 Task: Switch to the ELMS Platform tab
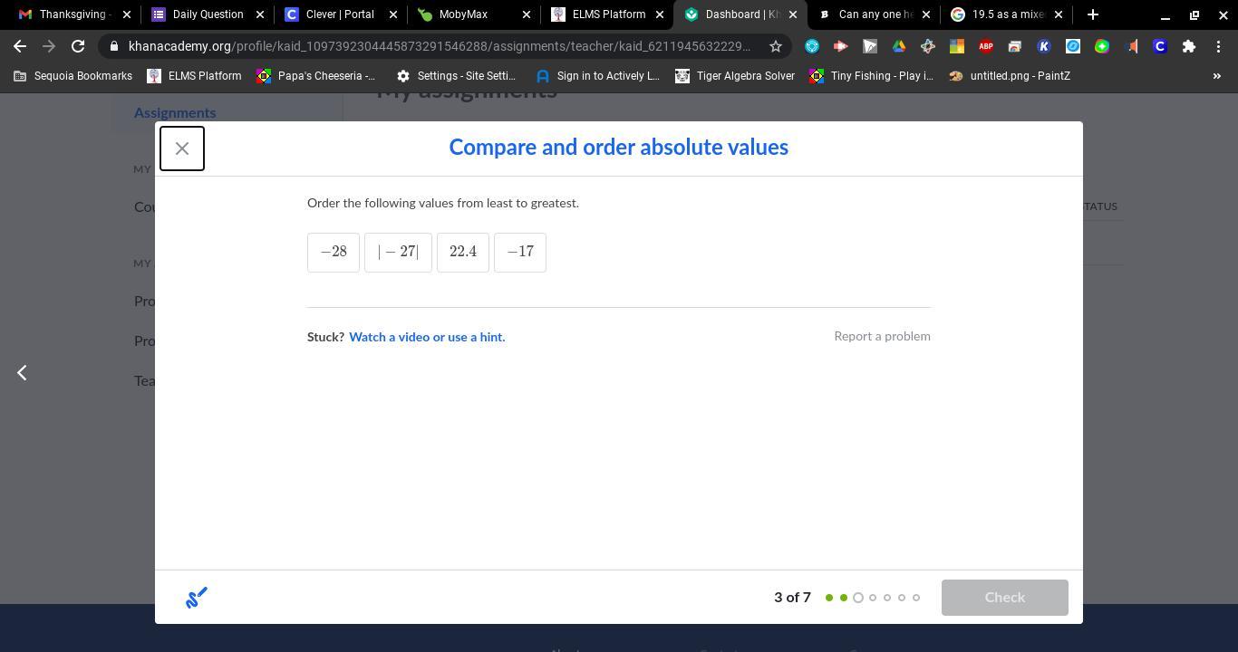pyautogui.click(x=606, y=14)
